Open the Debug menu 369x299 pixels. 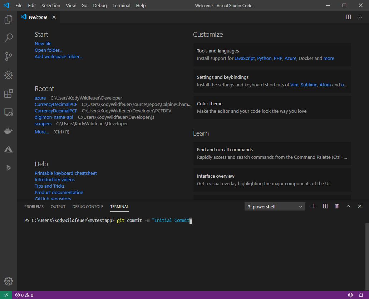[100, 5]
